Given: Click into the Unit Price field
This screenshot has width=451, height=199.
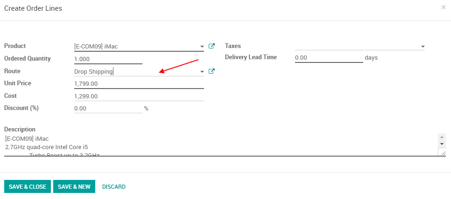Looking at the screenshot, I should 139,84.
